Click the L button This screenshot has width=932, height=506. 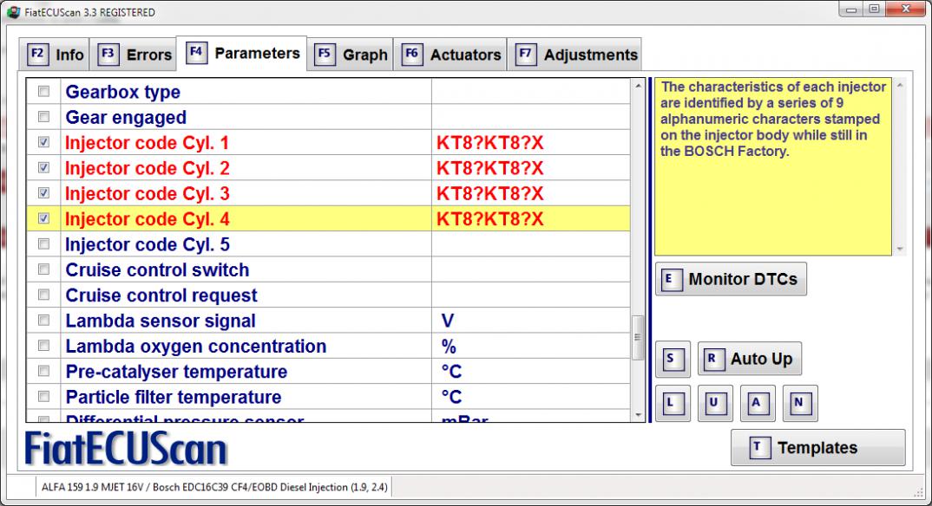click(x=673, y=404)
